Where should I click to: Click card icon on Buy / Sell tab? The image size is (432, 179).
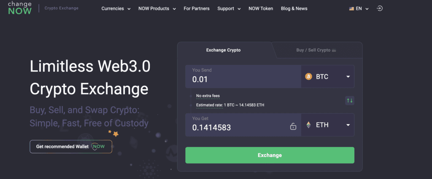334,50
